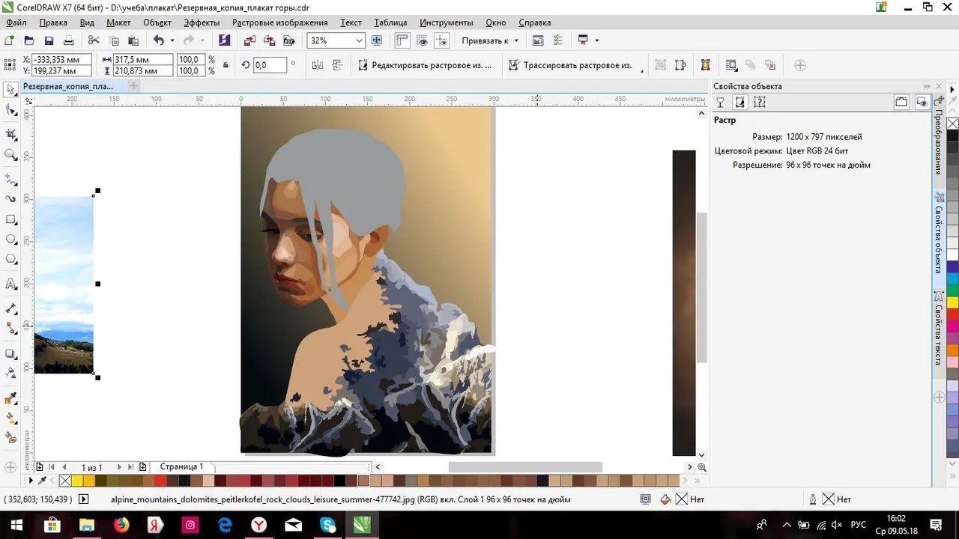The width and height of the screenshot is (959, 539).
Task: Toggle the no-color X swatch in palette
Action: 65,481
